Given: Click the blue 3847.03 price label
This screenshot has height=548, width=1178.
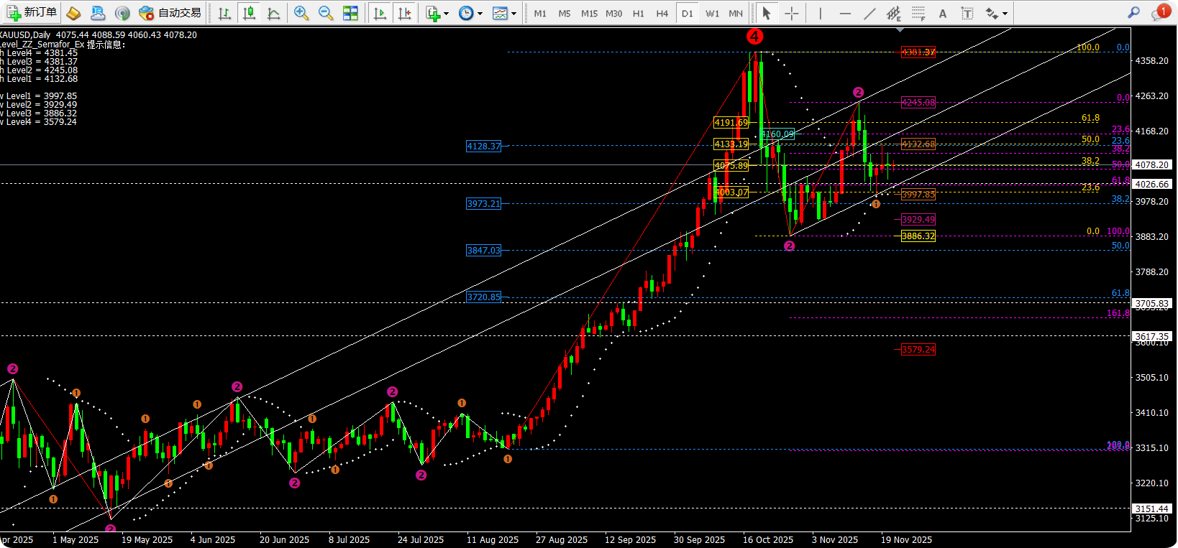Looking at the screenshot, I should 483,250.
